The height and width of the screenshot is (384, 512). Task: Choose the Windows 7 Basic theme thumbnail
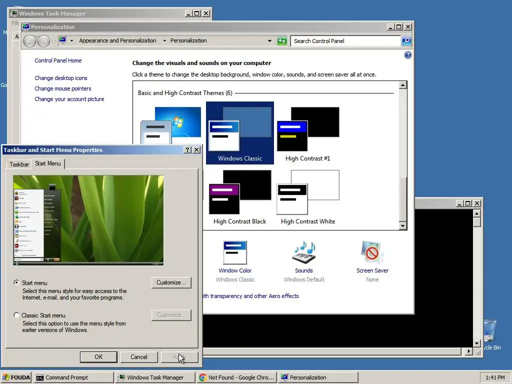[x=171, y=125]
